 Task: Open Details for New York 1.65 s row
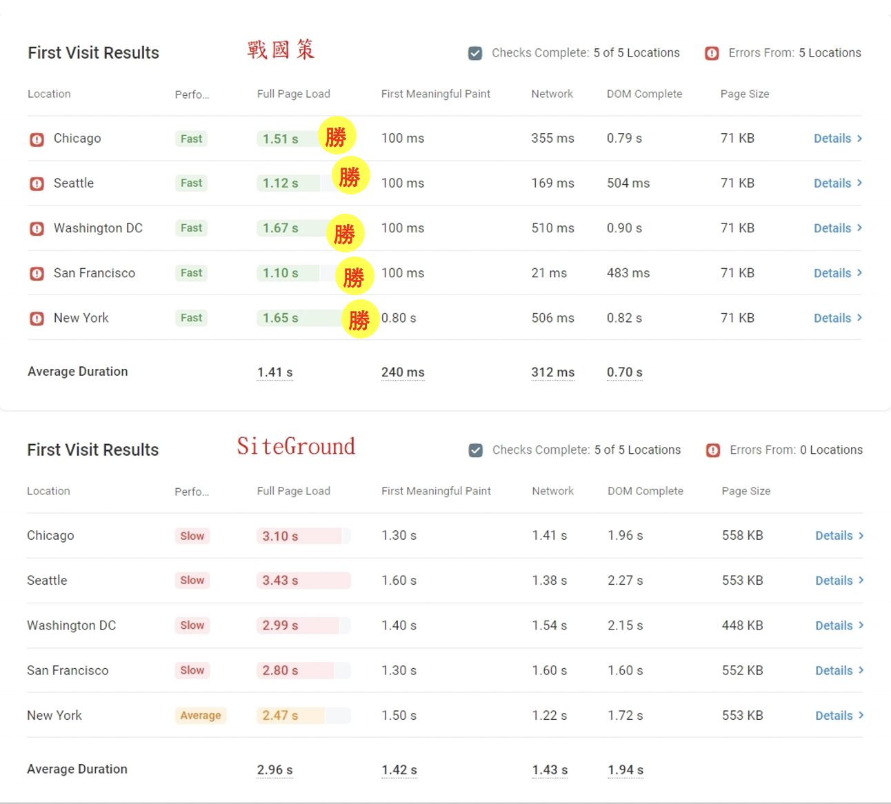click(838, 318)
